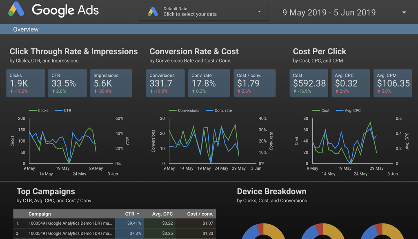Click the Cost / conv. $1.79 scorecard
This screenshot has height=239, width=418.
254,83
